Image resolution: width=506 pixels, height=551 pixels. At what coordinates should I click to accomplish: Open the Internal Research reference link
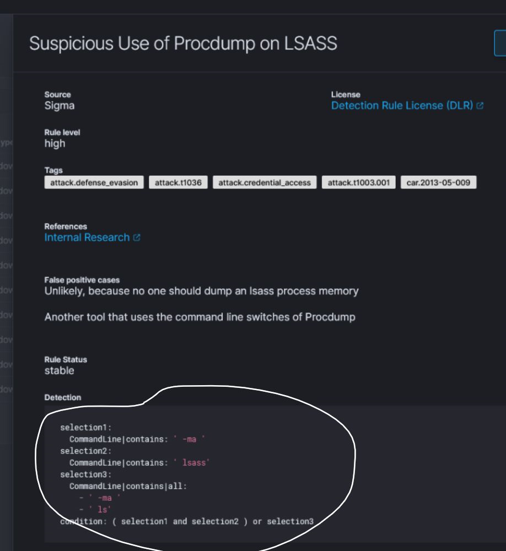pyautogui.click(x=85, y=236)
